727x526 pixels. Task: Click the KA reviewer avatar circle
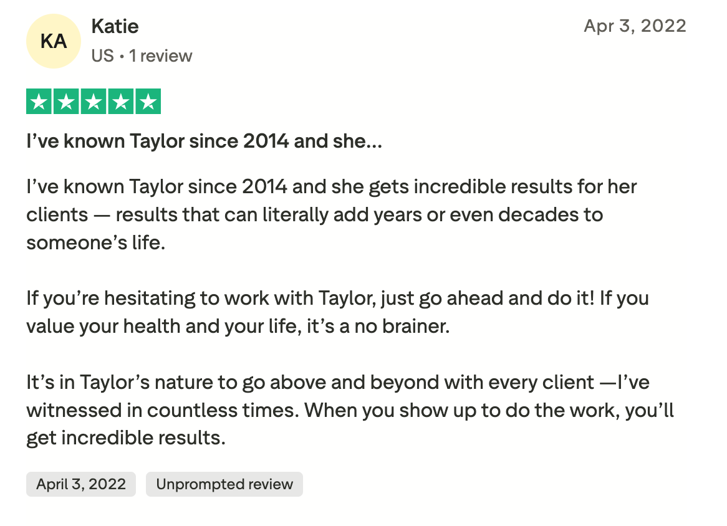[54, 41]
